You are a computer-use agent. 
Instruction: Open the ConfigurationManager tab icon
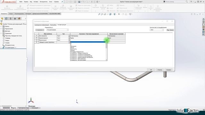[x=11, y=19]
